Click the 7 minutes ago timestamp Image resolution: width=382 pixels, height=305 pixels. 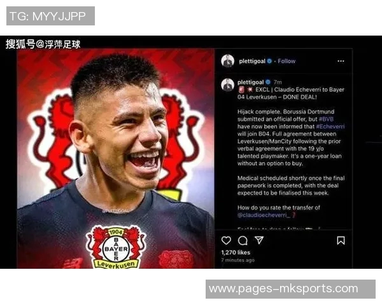[237, 260]
